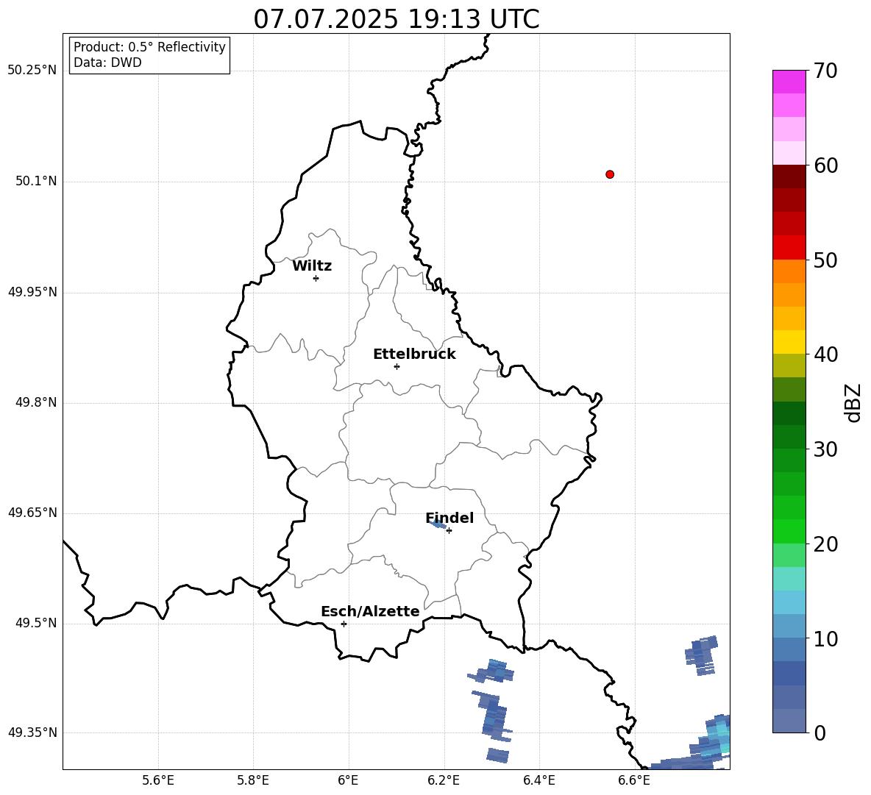The image size is (871, 795).
Task: Click the Findel city label
Action: [449, 518]
